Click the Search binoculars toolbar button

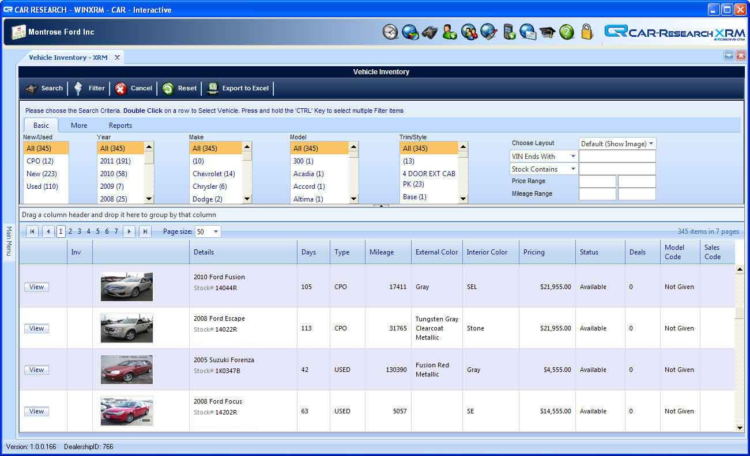(44, 88)
